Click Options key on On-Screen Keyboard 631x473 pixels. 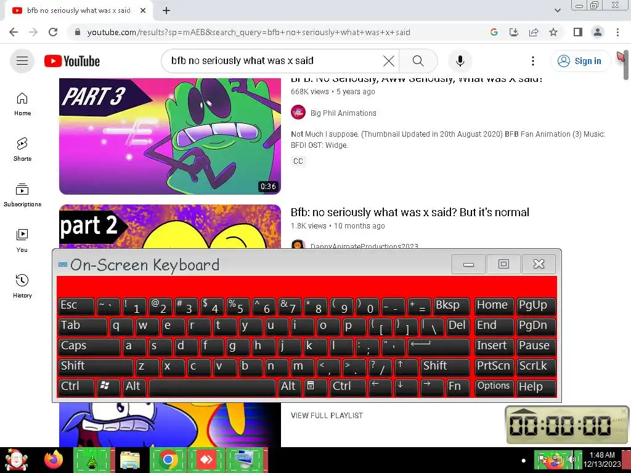point(494,387)
